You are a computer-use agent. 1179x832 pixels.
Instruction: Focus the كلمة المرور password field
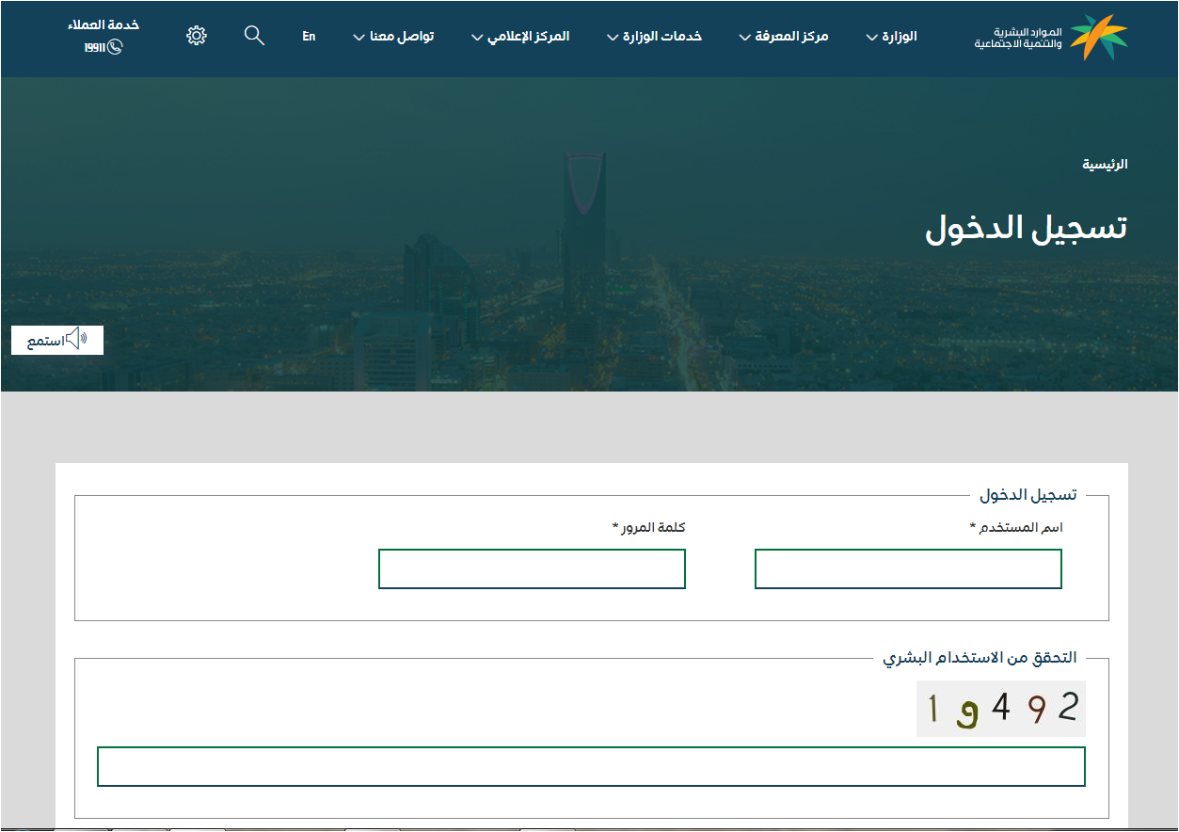[532, 569]
